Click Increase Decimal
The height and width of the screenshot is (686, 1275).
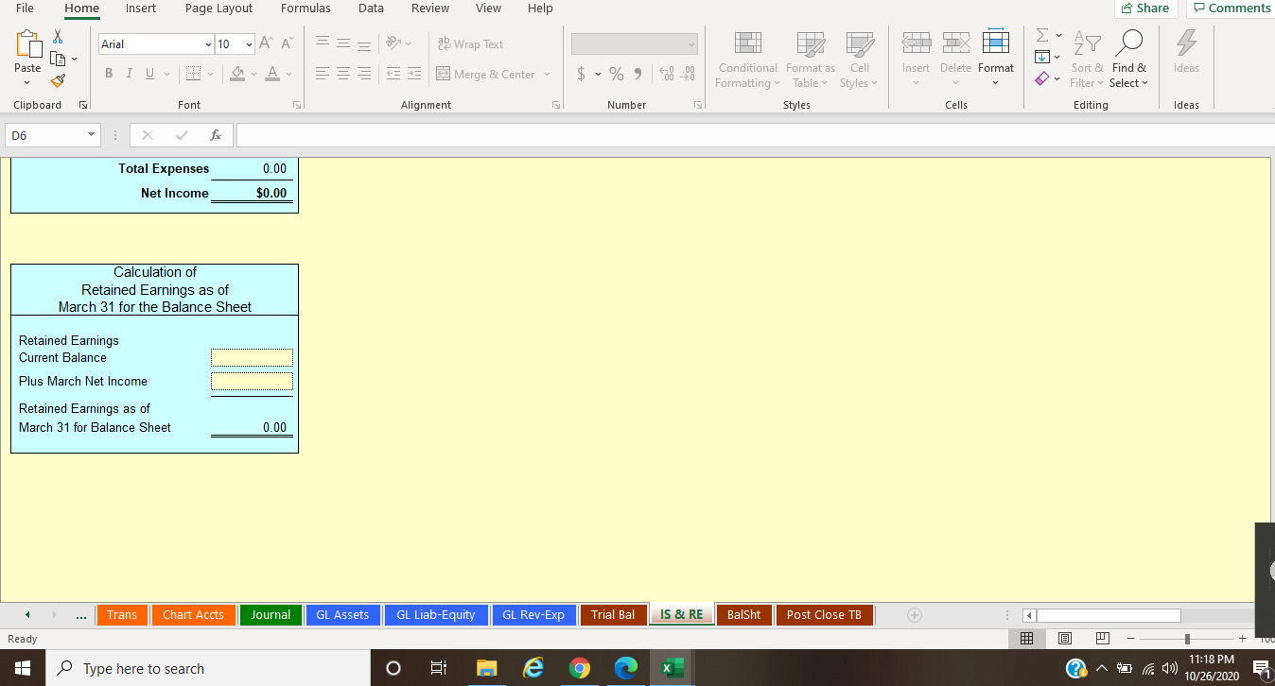pyautogui.click(x=665, y=74)
